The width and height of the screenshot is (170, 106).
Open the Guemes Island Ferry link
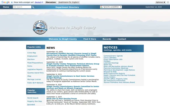tap(35, 73)
